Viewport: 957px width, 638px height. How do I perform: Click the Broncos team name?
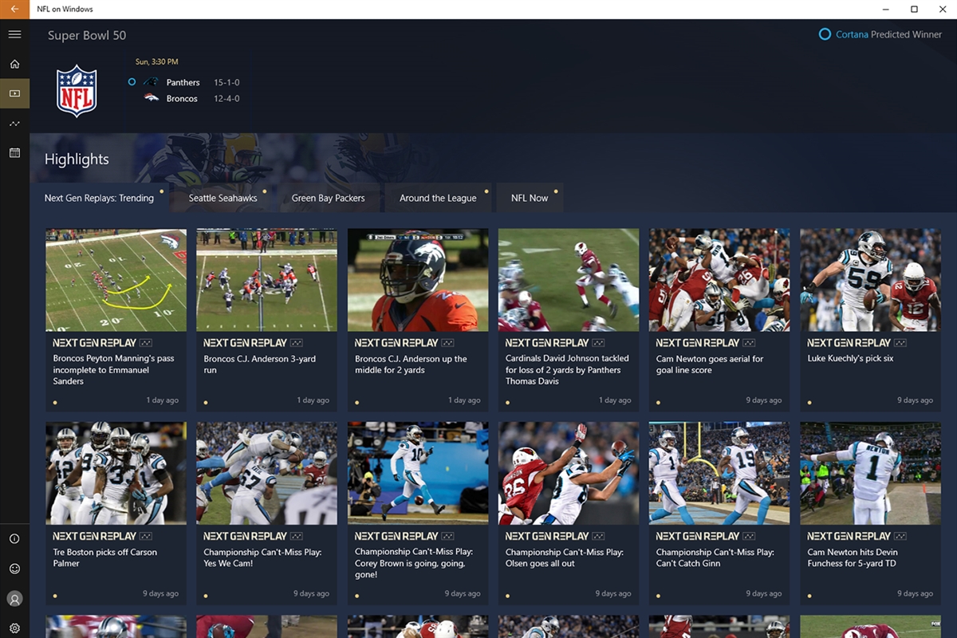pyautogui.click(x=182, y=98)
